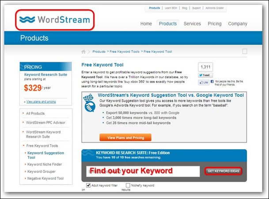269x199 pixels.
Task: Click the Facebook Like thumbs-up button
Action: click(204, 83)
